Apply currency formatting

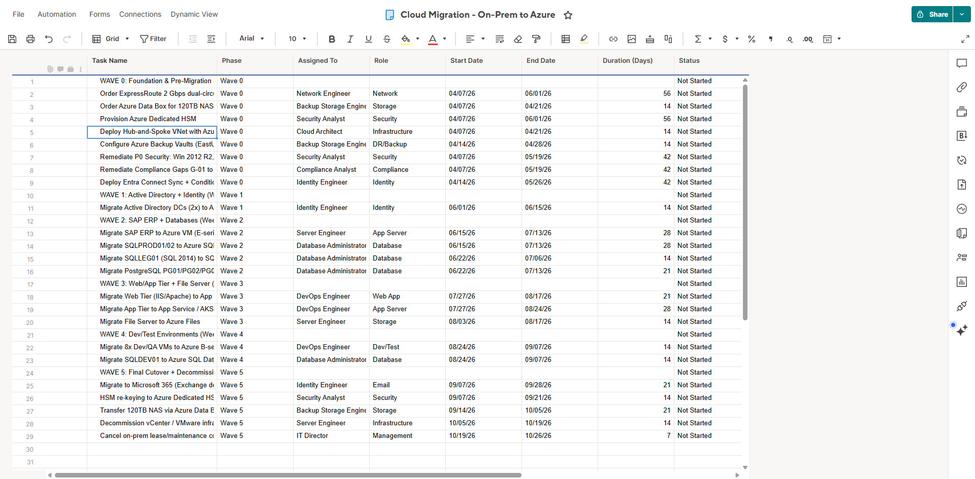[726, 39]
